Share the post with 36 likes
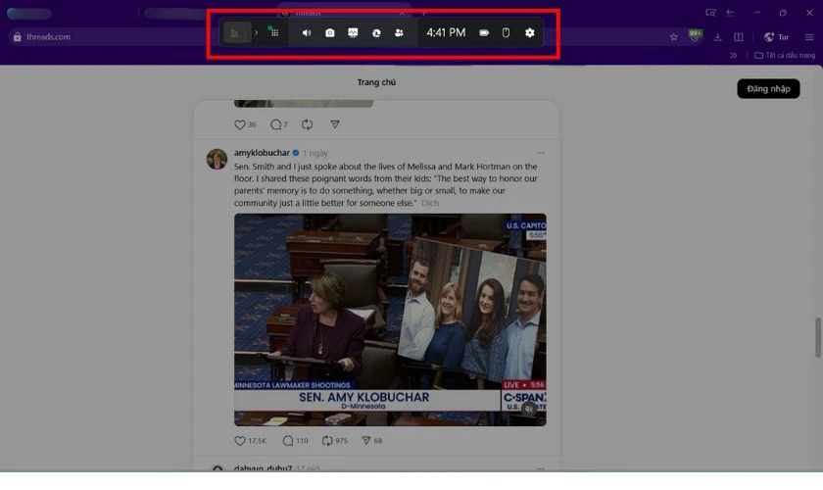This screenshot has width=823, height=490. tap(335, 124)
